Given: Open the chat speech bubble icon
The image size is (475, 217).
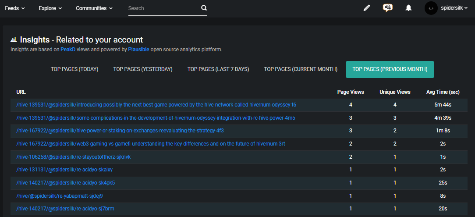Looking at the screenshot, I should (x=387, y=8).
